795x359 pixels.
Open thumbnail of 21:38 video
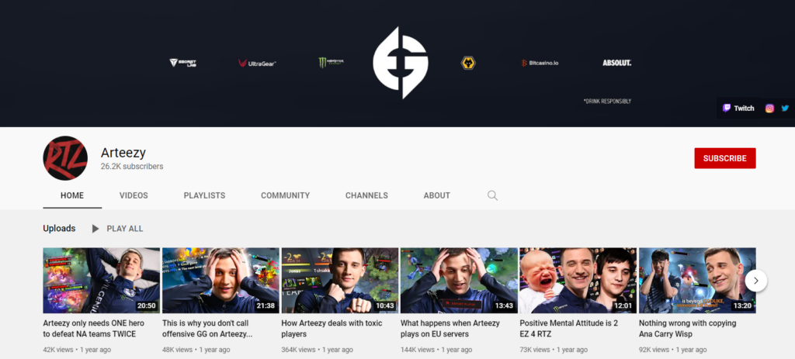pyautogui.click(x=220, y=280)
